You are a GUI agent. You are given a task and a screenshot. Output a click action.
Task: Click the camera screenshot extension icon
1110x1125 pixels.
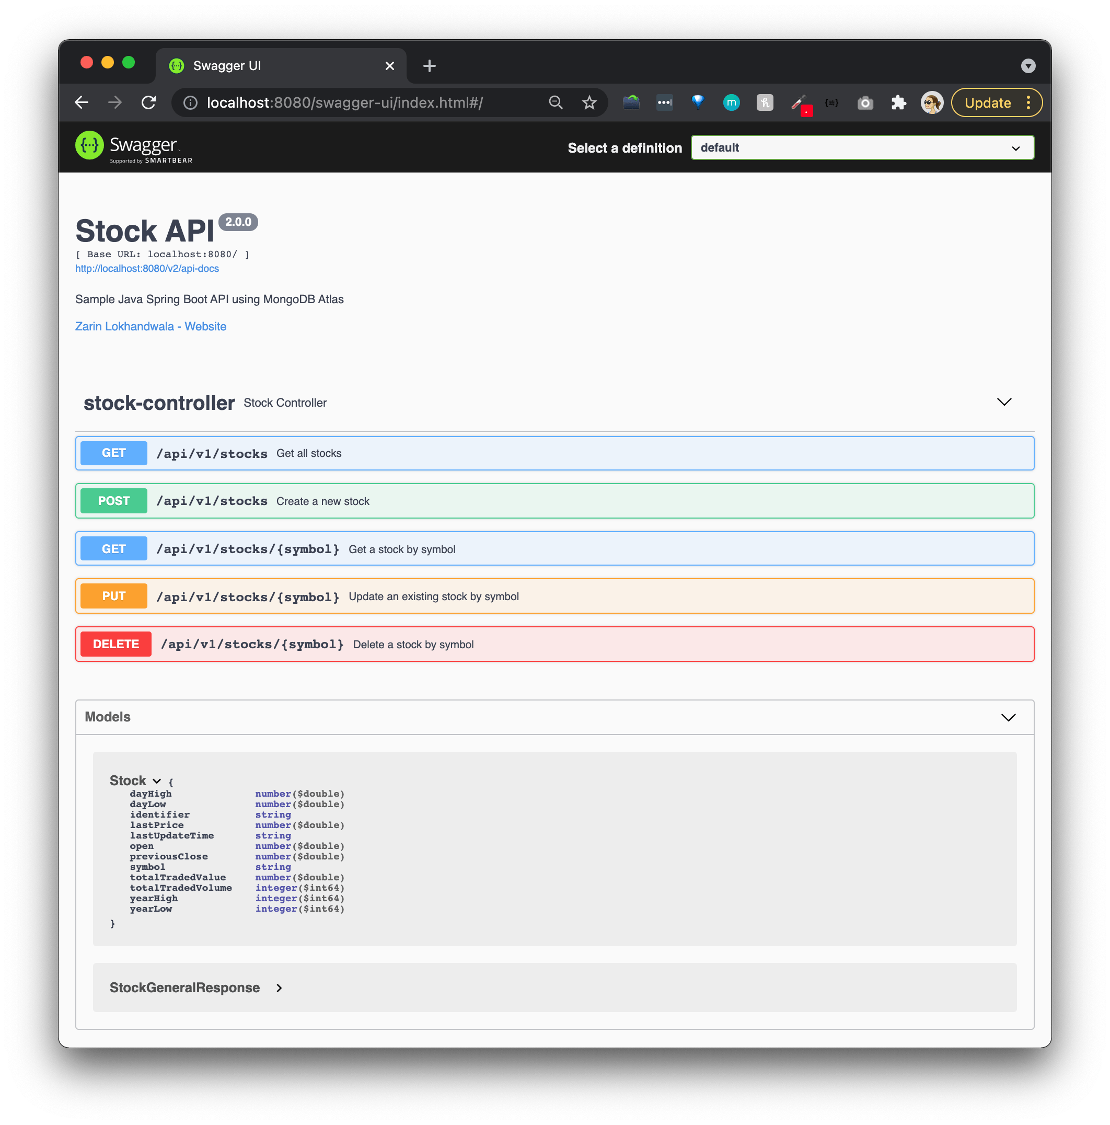(x=865, y=102)
